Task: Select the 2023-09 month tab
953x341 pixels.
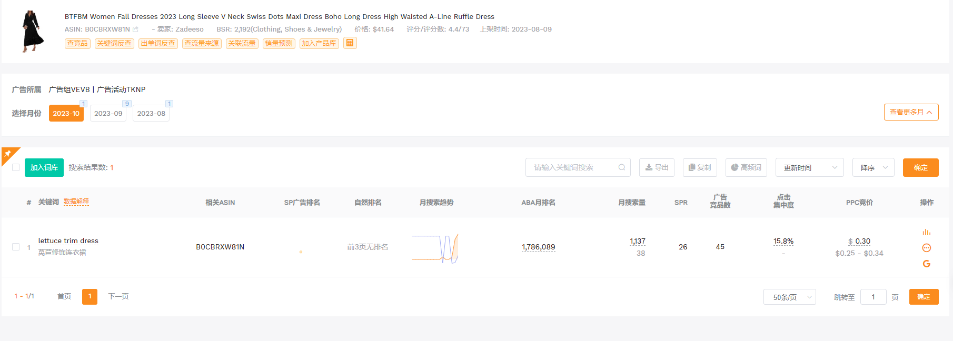Action: 108,113
